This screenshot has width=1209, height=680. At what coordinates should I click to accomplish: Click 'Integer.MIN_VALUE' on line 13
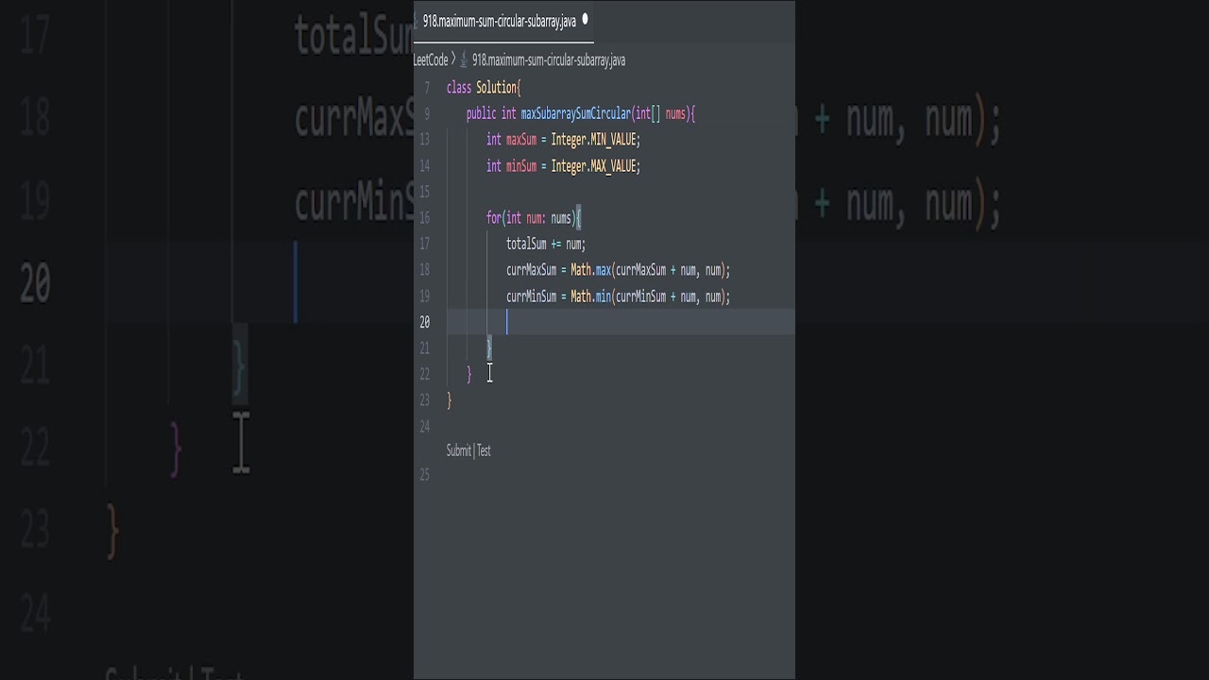594,140
